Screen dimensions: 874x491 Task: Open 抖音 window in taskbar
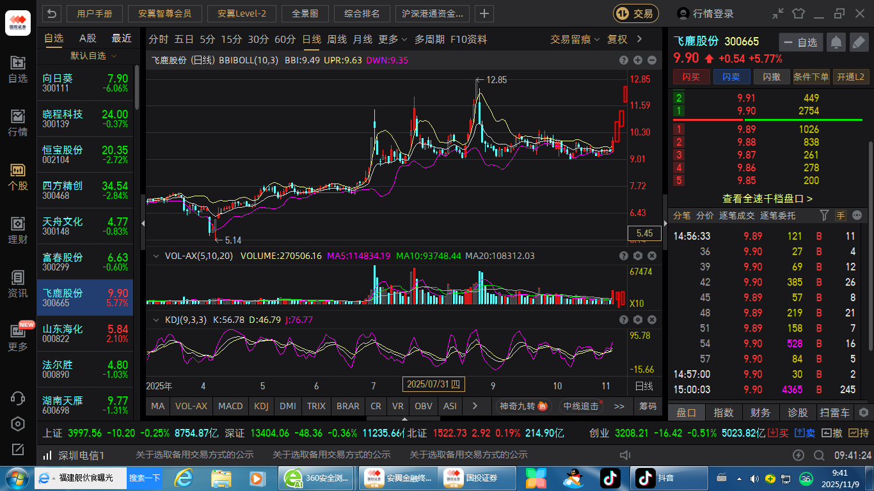coord(669,477)
